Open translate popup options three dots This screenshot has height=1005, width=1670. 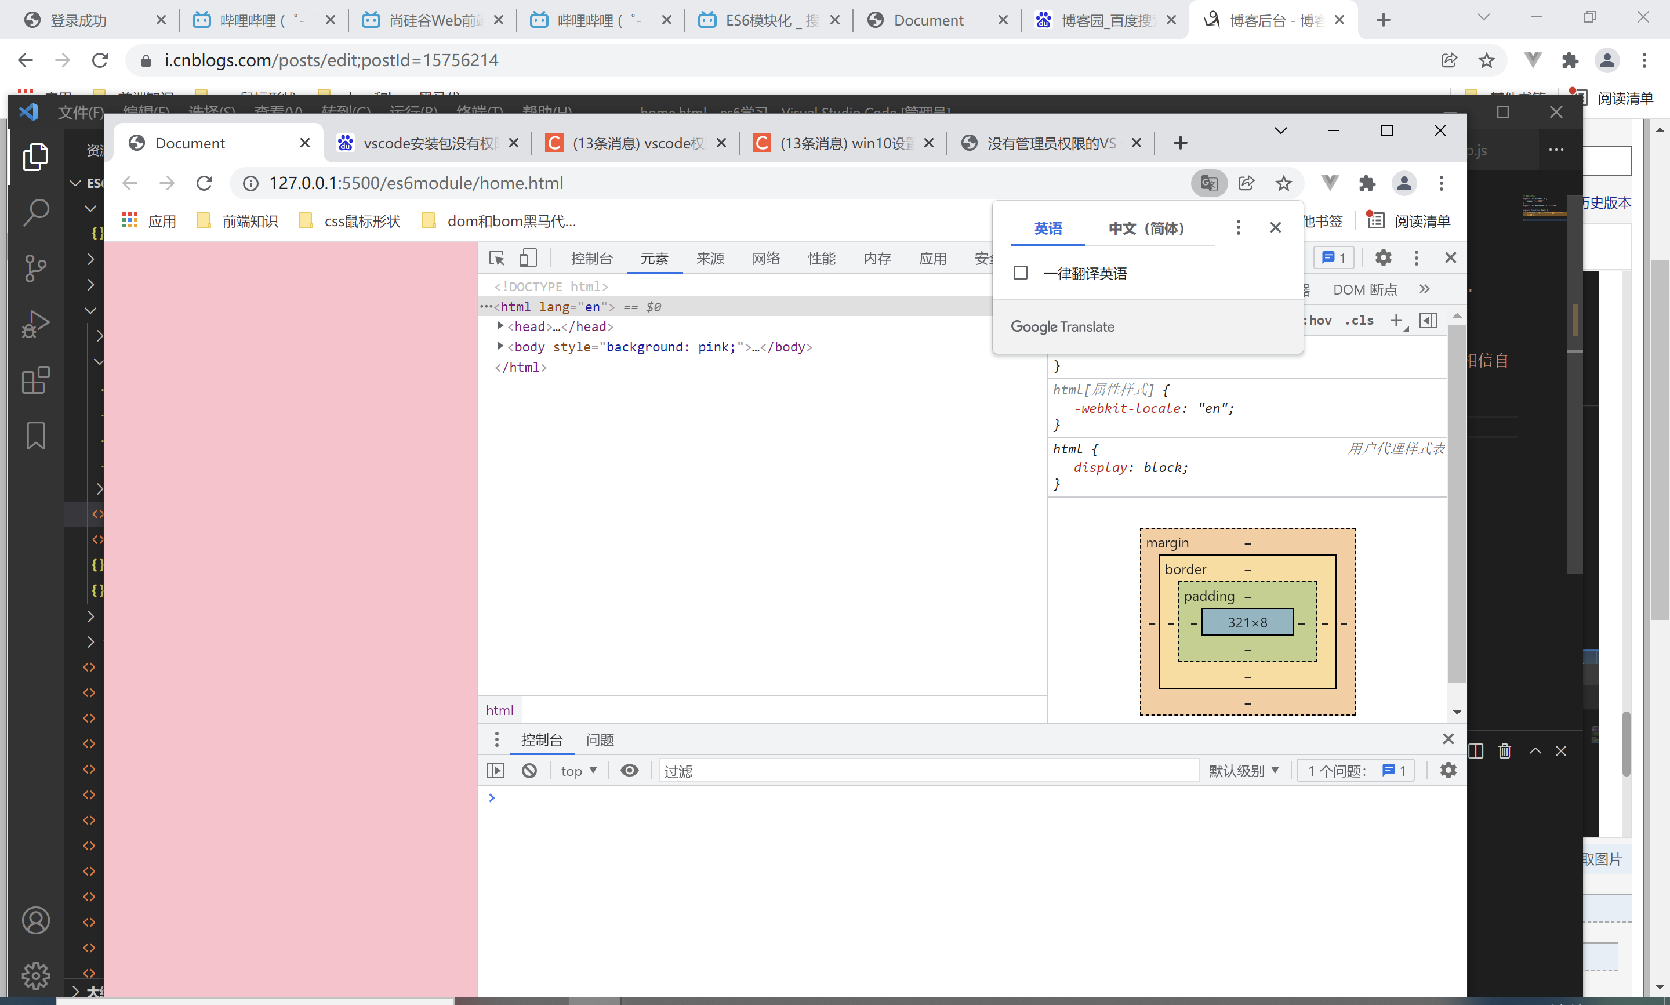[x=1238, y=227]
